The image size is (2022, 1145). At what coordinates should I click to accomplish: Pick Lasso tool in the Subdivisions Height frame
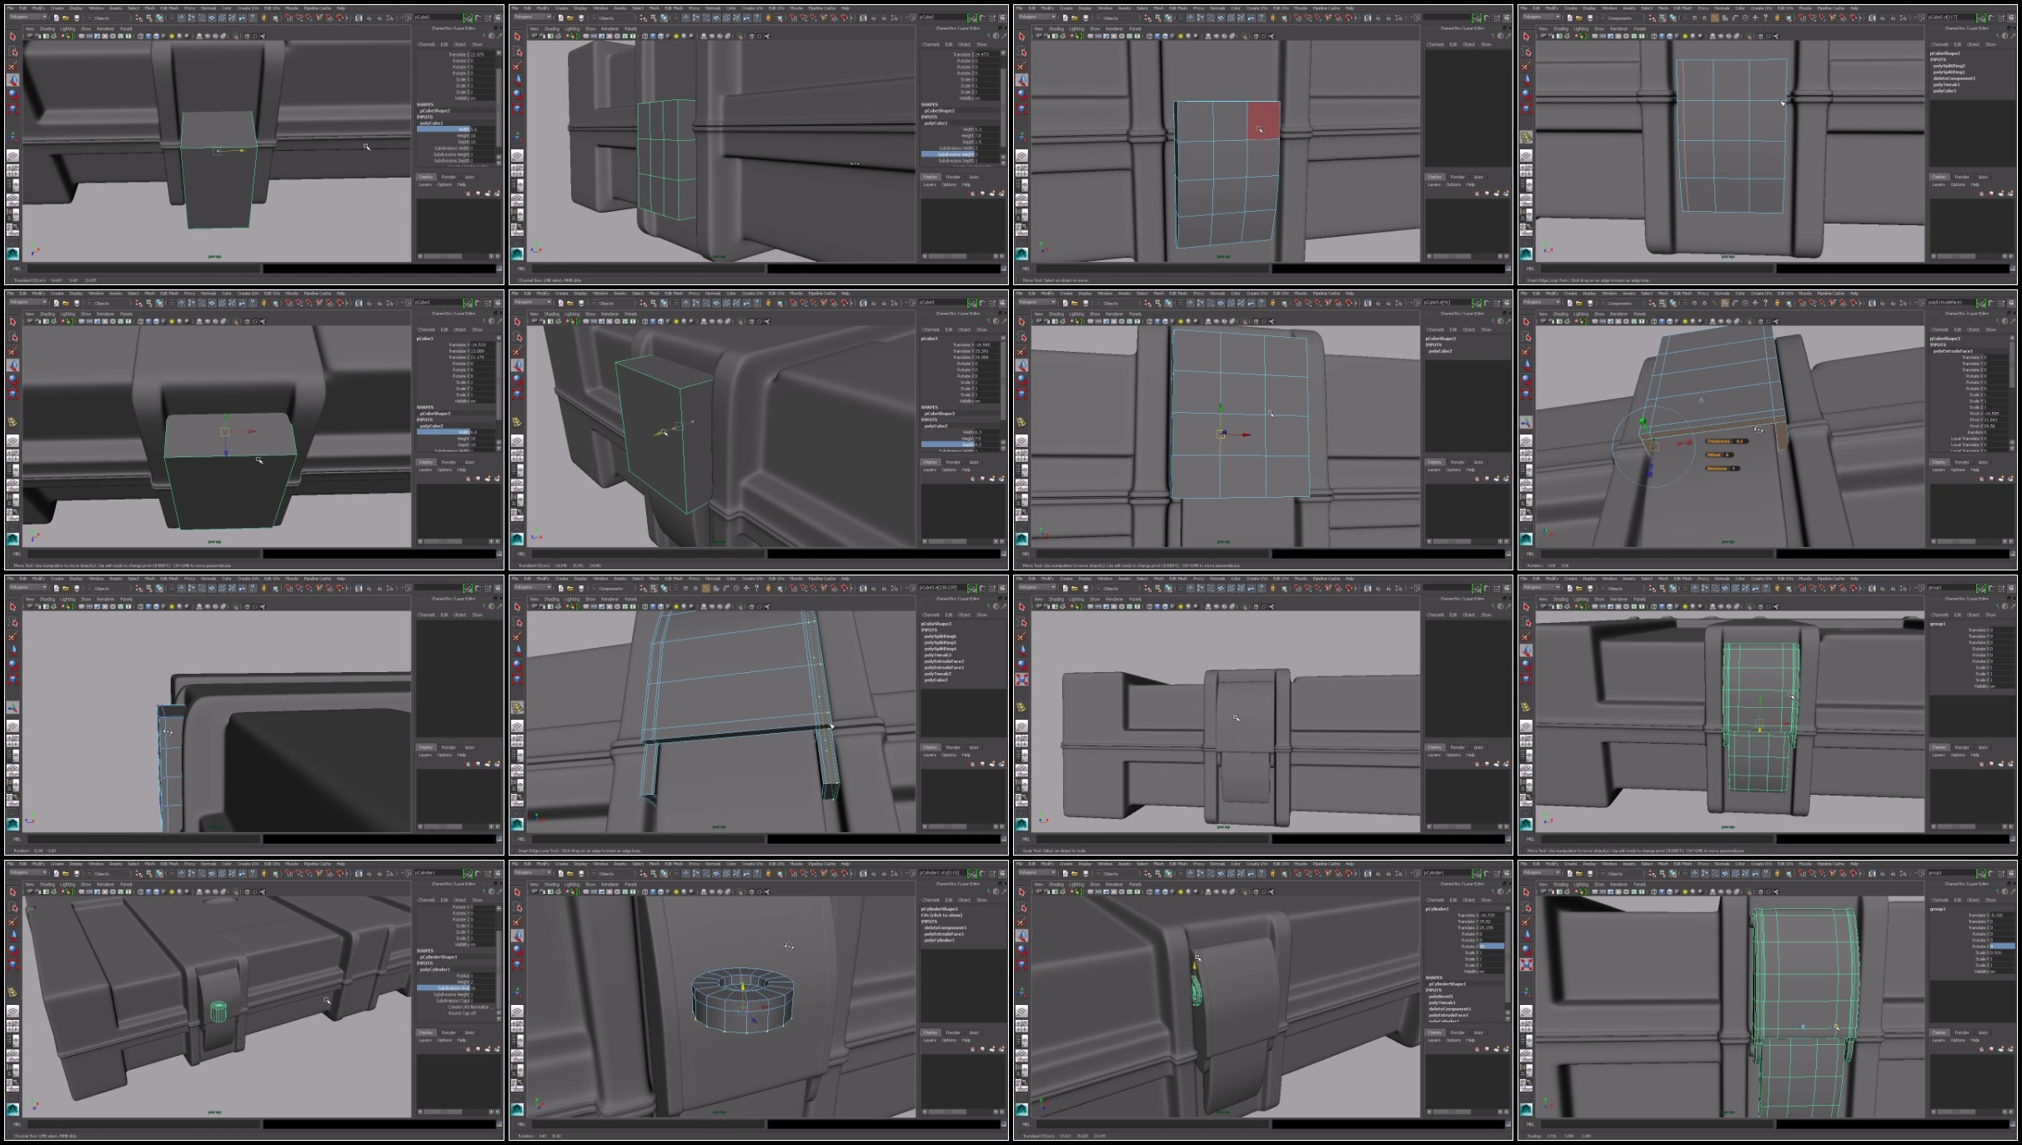518,52
